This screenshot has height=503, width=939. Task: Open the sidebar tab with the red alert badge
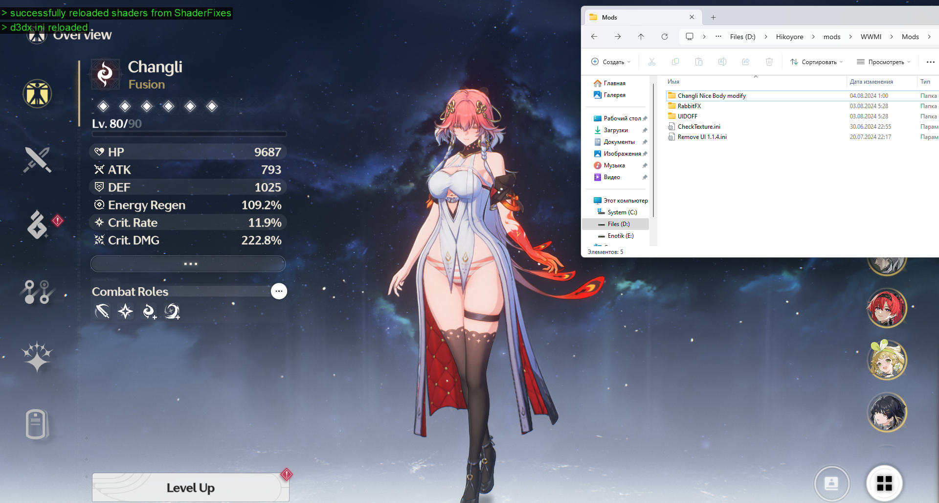pos(38,225)
